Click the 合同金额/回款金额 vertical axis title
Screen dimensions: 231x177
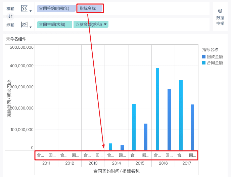tap(9, 98)
